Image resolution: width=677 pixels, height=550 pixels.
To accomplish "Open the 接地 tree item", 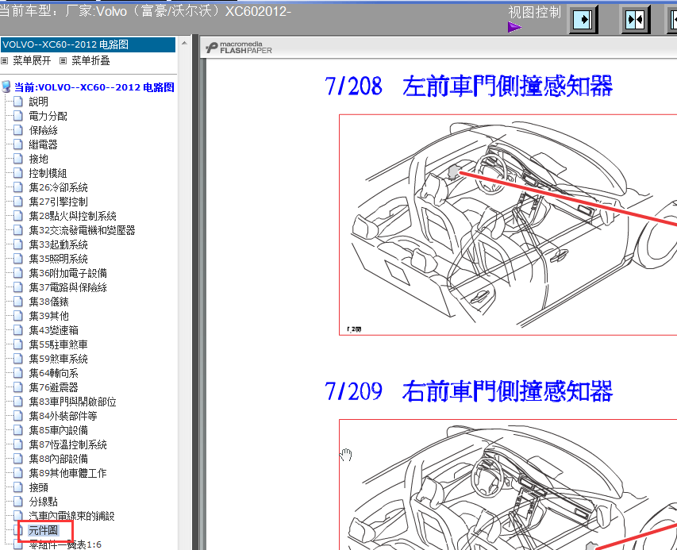I will (x=38, y=159).
